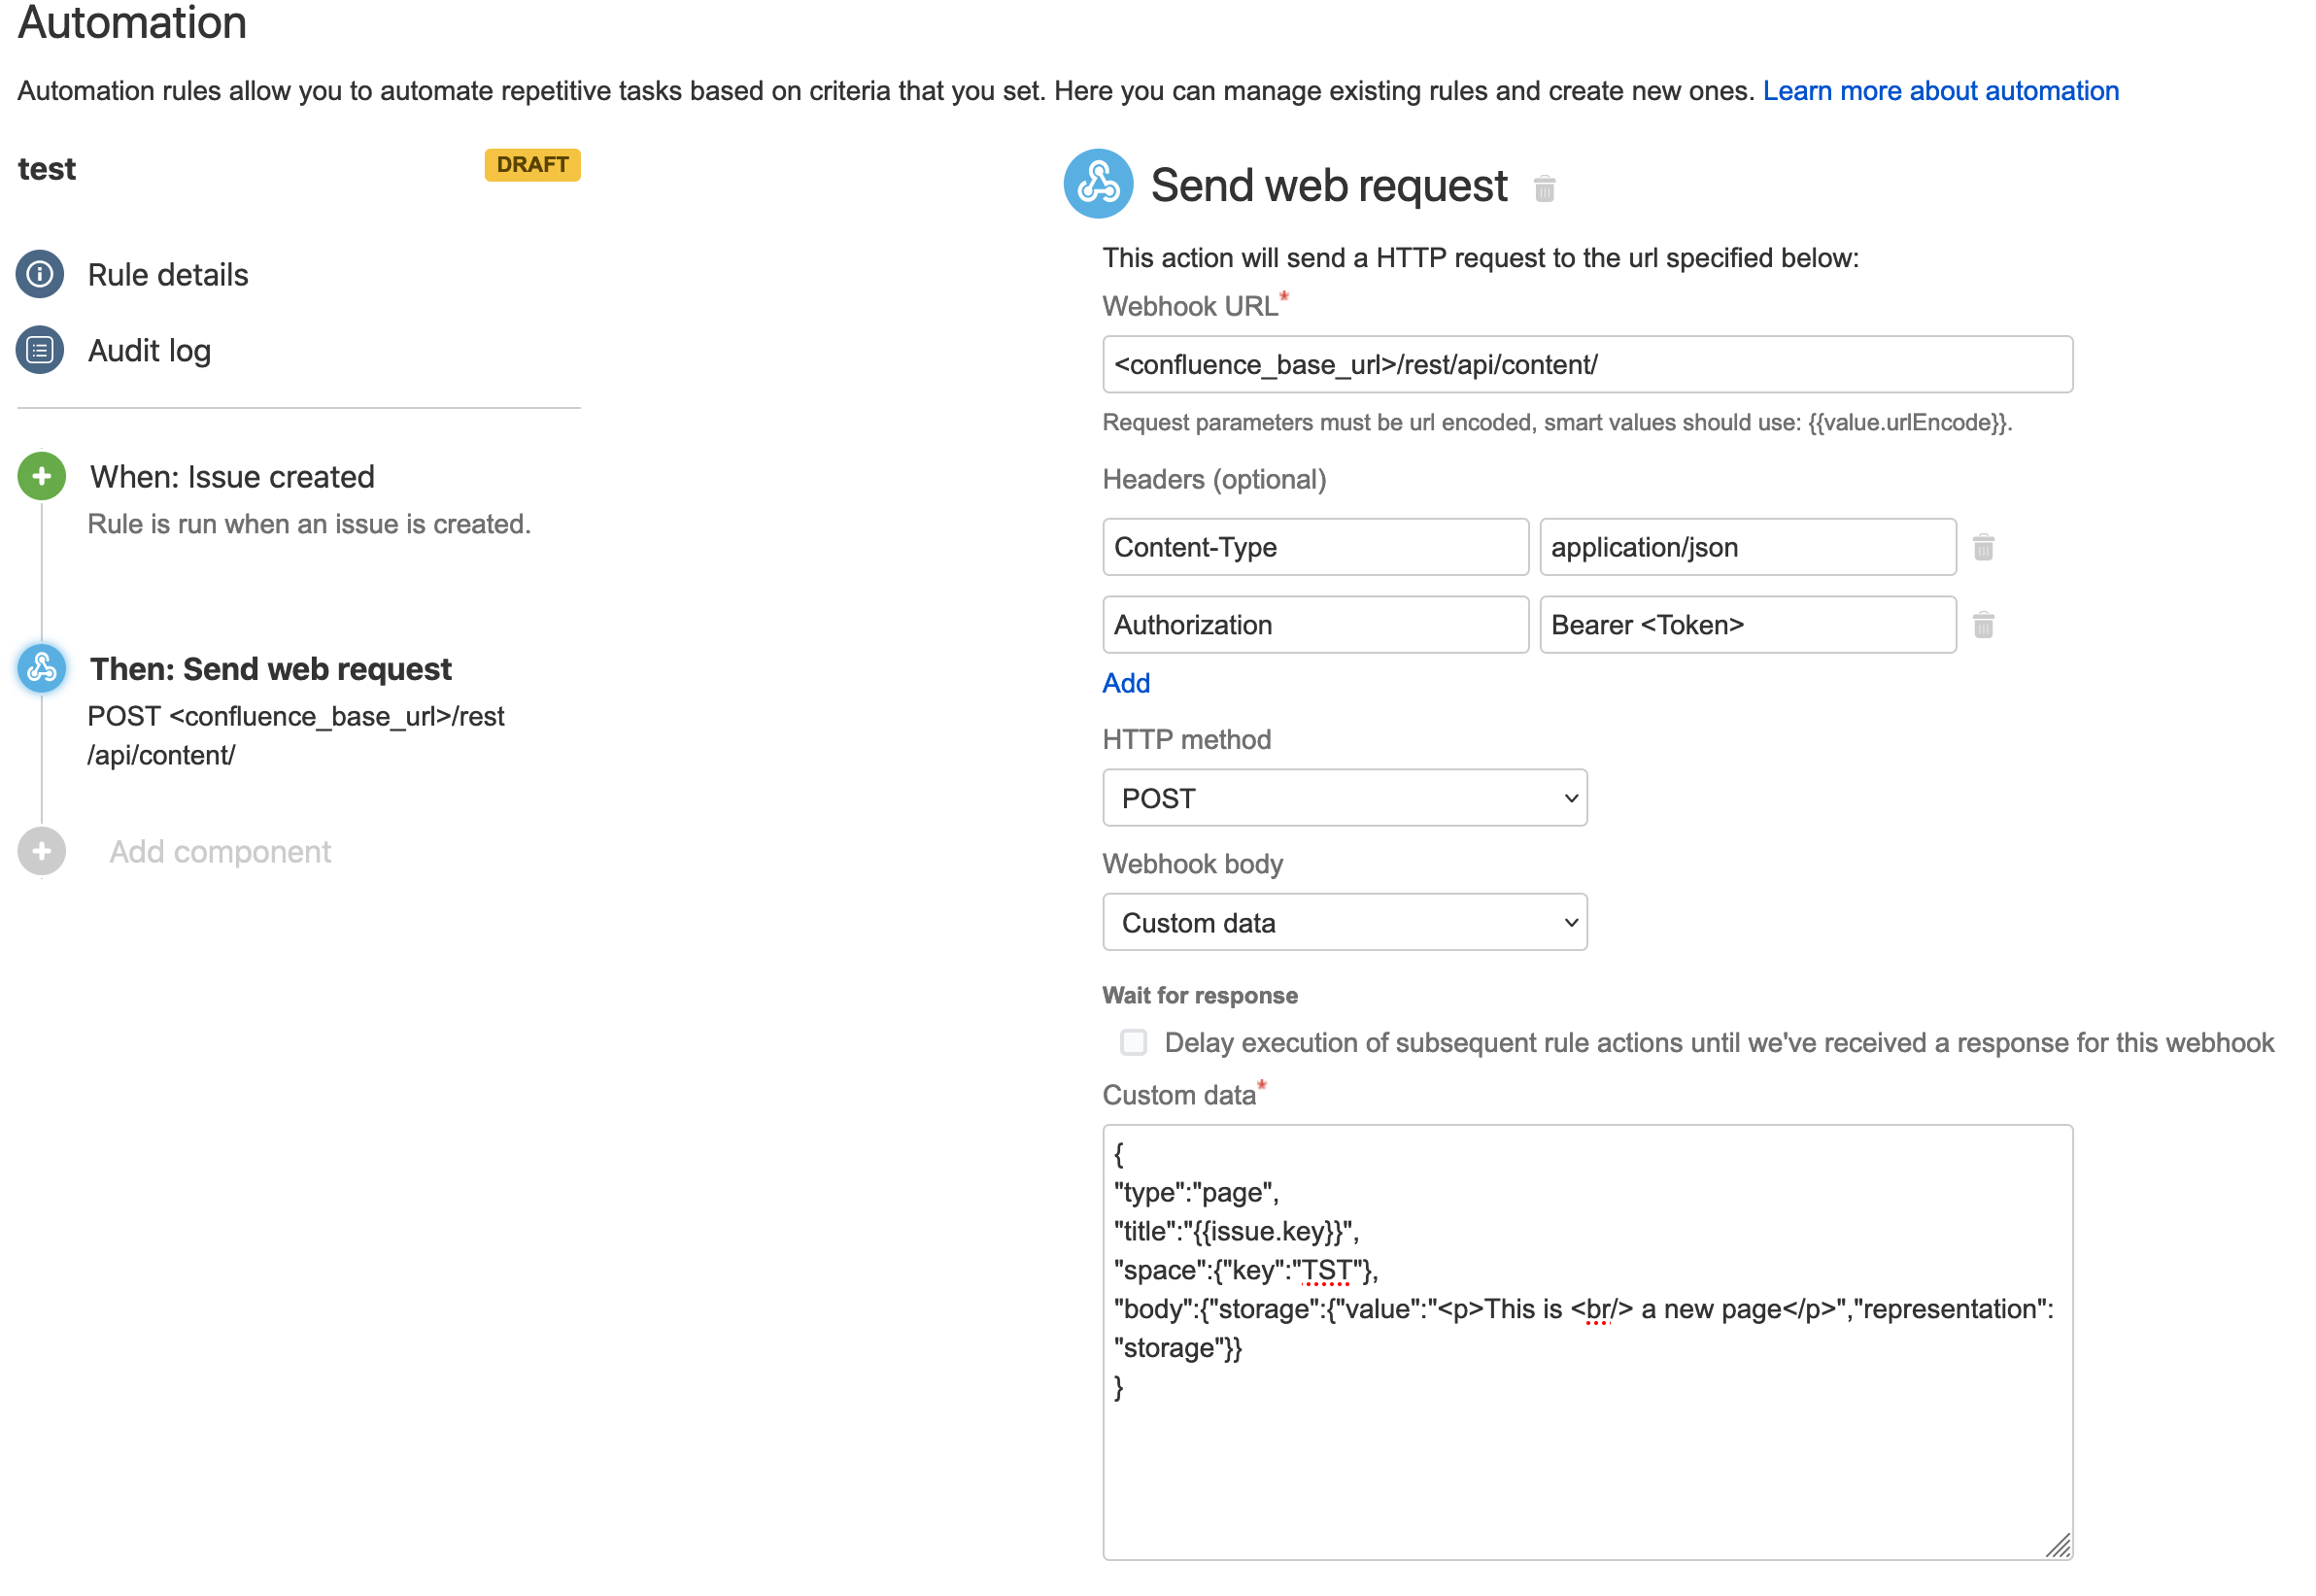This screenshot has width=2316, height=1596.
Task: Click the DRAFT status badge label
Action: pyautogui.click(x=528, y=165)
